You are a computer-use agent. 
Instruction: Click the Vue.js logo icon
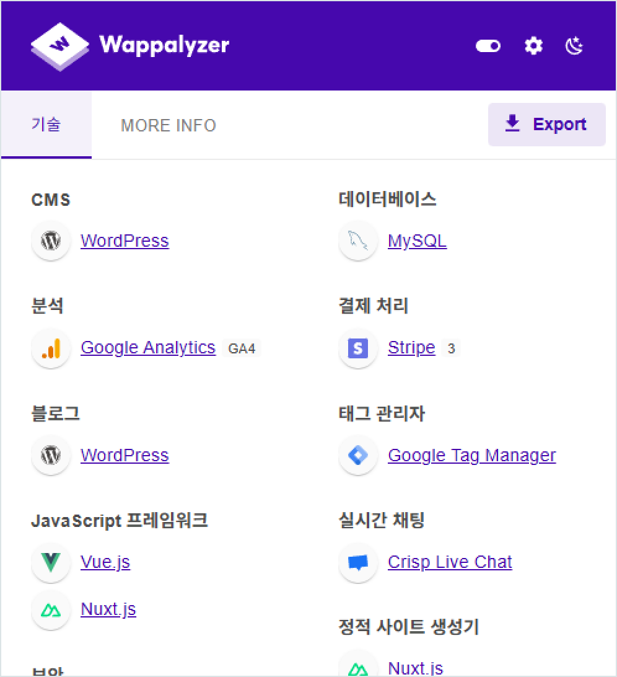[x=51, y=562]
